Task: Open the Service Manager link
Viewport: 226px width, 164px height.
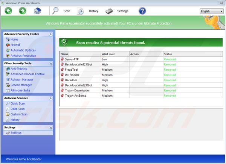Action: click(x=21, y=85)
